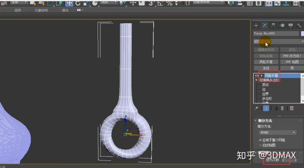Open the NURMS subdivision method dropdown
This screenshot has height=168, width=304.
point(278,133)
